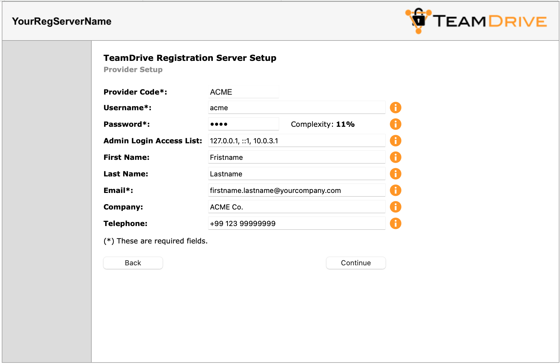Image resolution: width=560 pixels, height=364 pixels.
Task: Click the Admin Login Access List field
Action: (x=297, y=140)
